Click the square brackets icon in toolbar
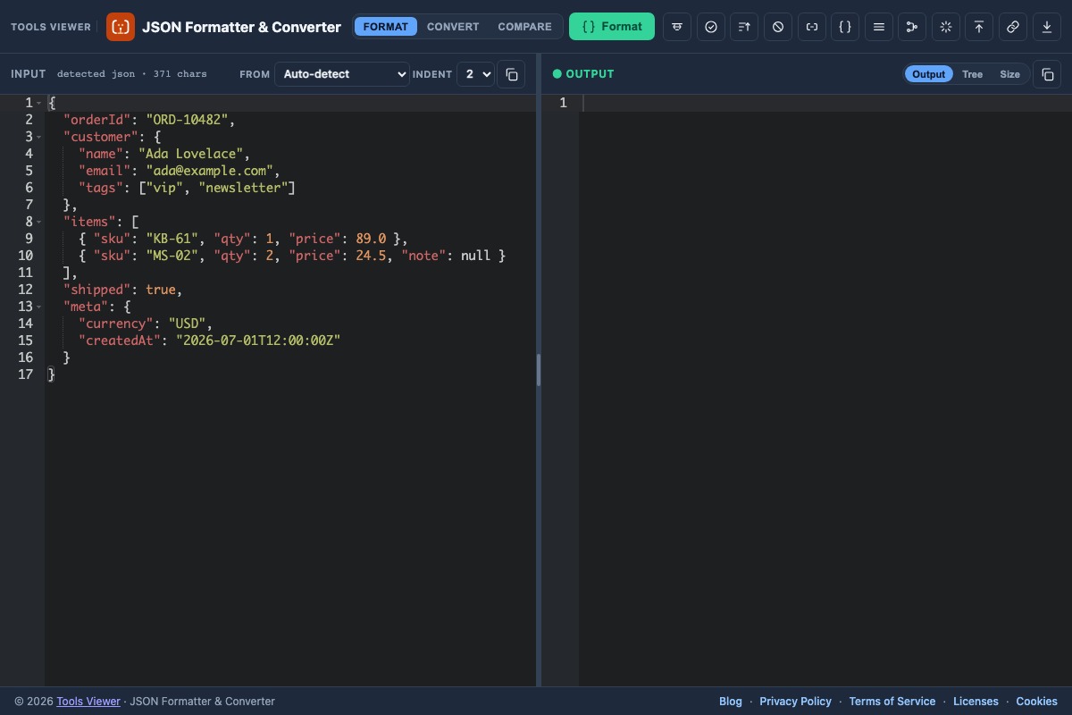Image resolution: width=1072 pixels, height=715 pixels. tap(812, 27)
